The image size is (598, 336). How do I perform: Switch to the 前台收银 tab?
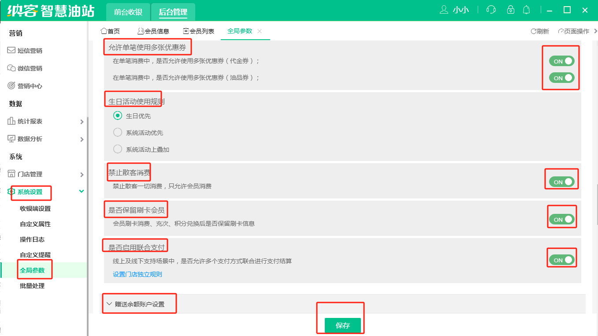pos(128,12)
